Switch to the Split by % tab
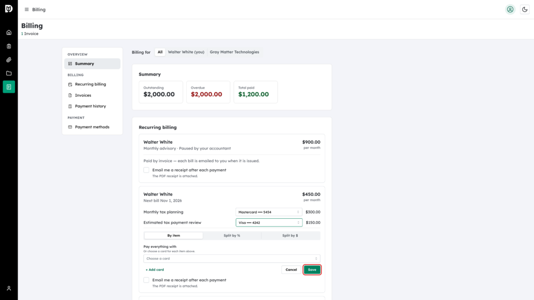 (x=232, y=235)
